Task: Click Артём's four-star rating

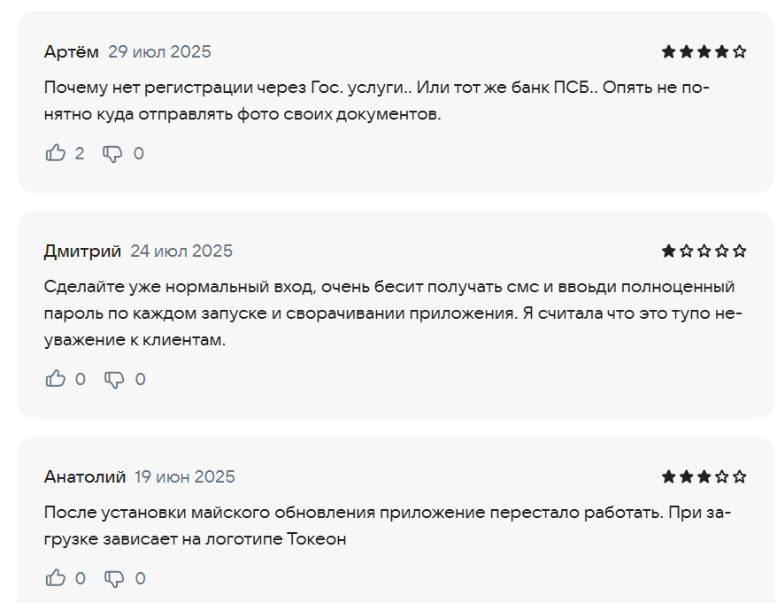Action: [x=704, y=51]
